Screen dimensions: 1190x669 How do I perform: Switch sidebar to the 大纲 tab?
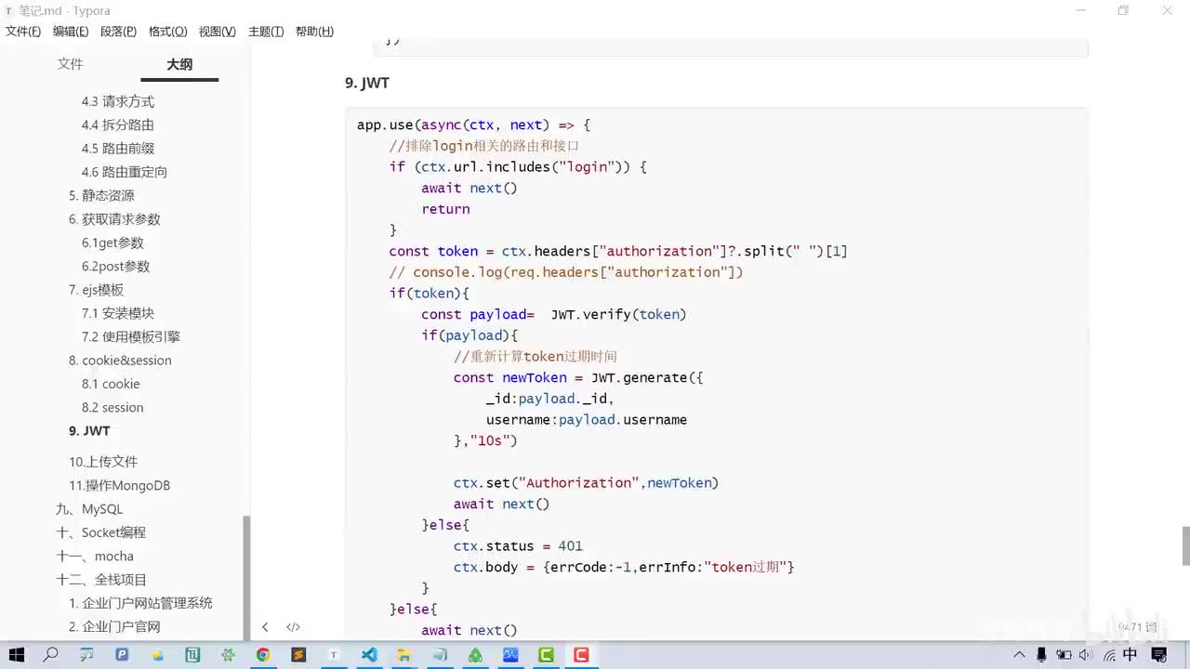pos(179,64)
